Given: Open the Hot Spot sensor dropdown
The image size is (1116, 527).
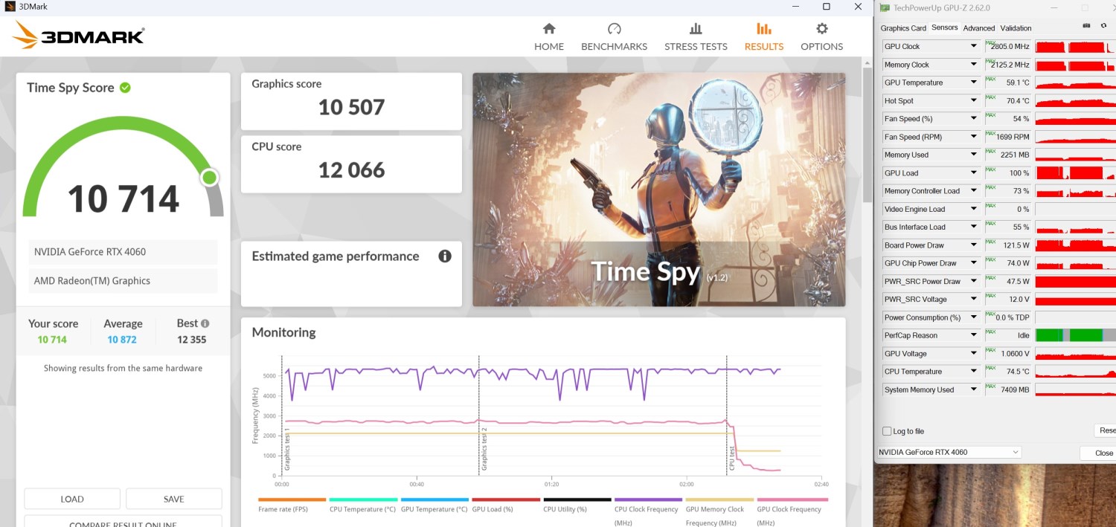Looking at the screenshot, I should click(x=973, y=100).
